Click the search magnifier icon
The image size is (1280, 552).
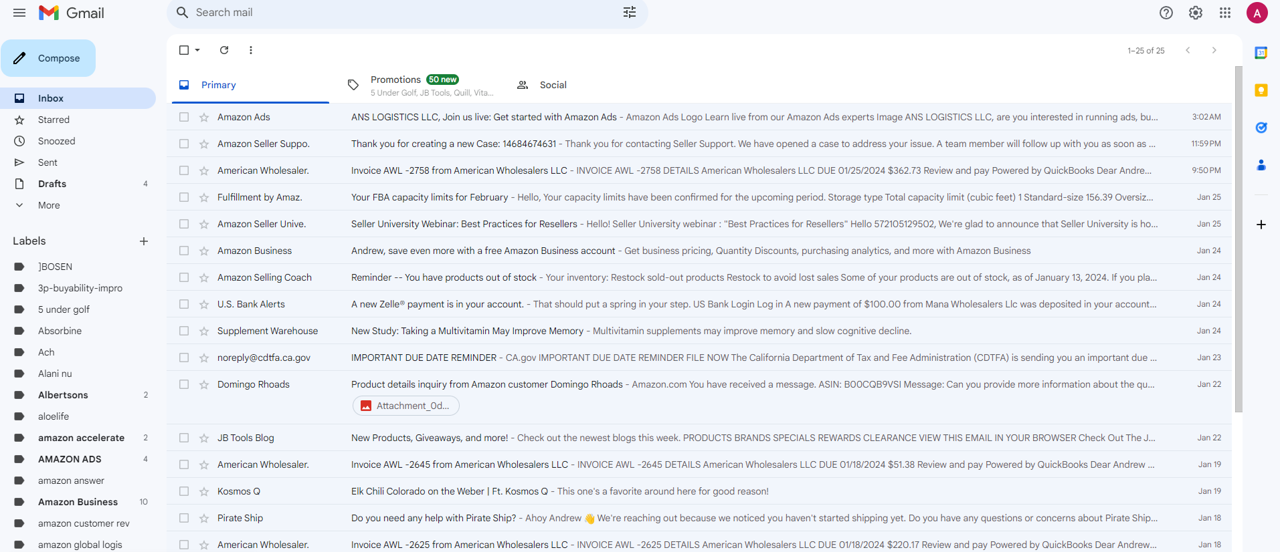click(x=182, y=12)
